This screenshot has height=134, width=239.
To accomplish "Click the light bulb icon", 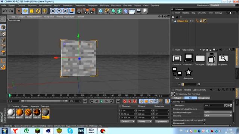I will pos(145,11).
